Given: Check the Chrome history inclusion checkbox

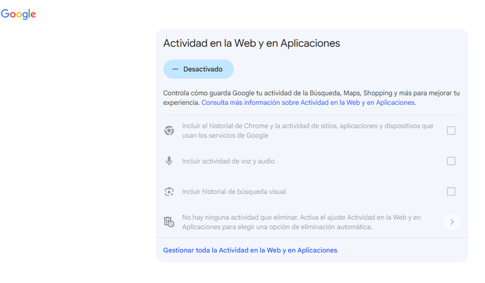Looking at the screenshot, I should (x=451, y=130).
